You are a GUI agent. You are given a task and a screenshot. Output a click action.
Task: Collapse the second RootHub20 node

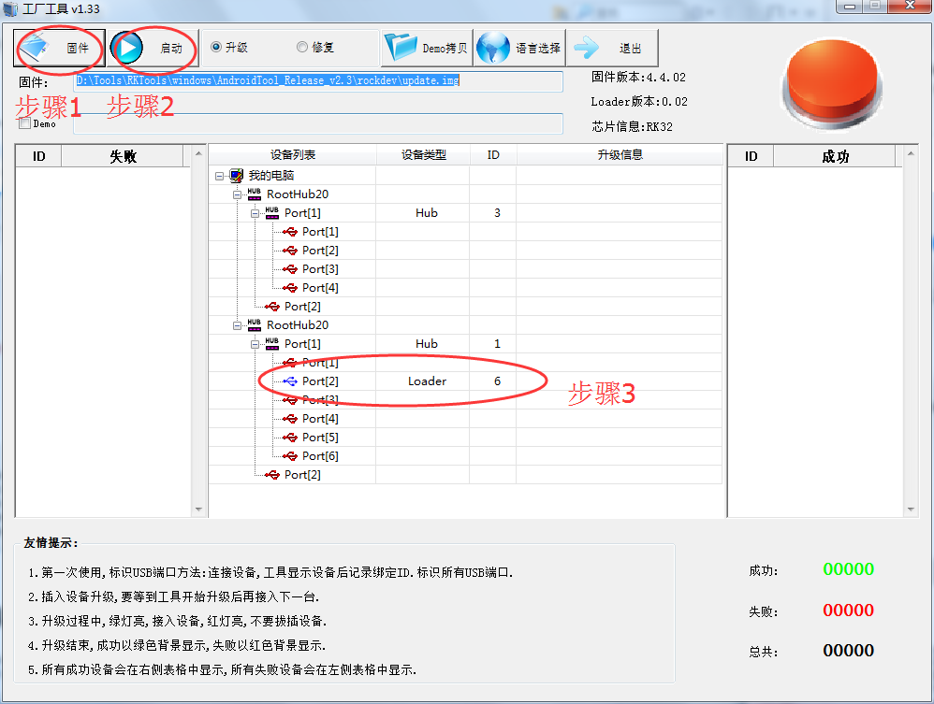[x=238, y=325]
